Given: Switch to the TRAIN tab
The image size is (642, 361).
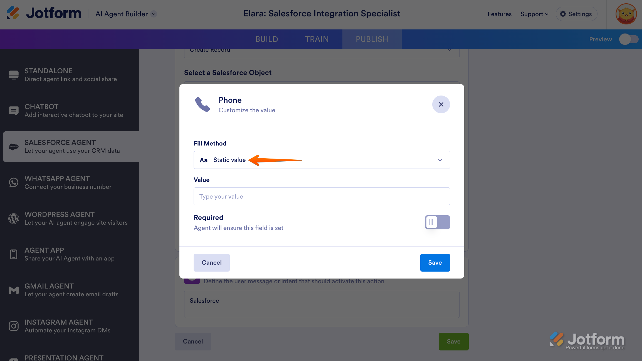Looking at the screenshot, I should point(317,39).
